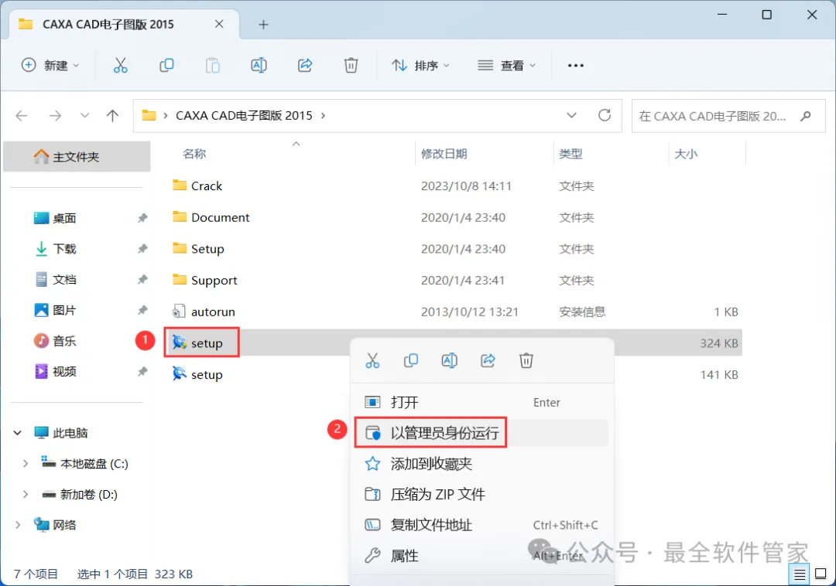Expand 新加卷 (D:) tree node
The width and height of the screenshot is (836, 586).
[25, 495]
